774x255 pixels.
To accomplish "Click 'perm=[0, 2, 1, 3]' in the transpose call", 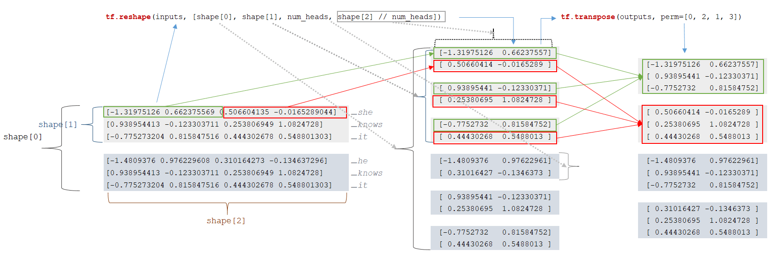I will 701,17.
